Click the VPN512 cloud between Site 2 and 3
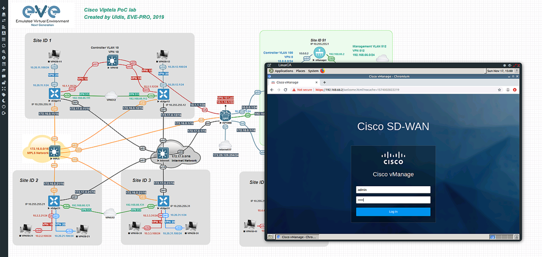Image resolution: width=542 pixels, height=257 pixels. coord(110,212)
